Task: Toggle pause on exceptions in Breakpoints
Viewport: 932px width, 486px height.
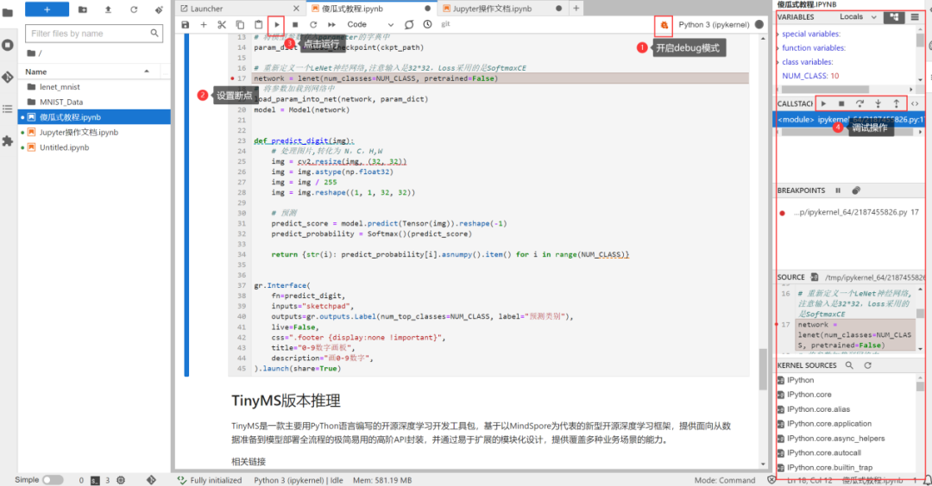Action: pos(838,190)
